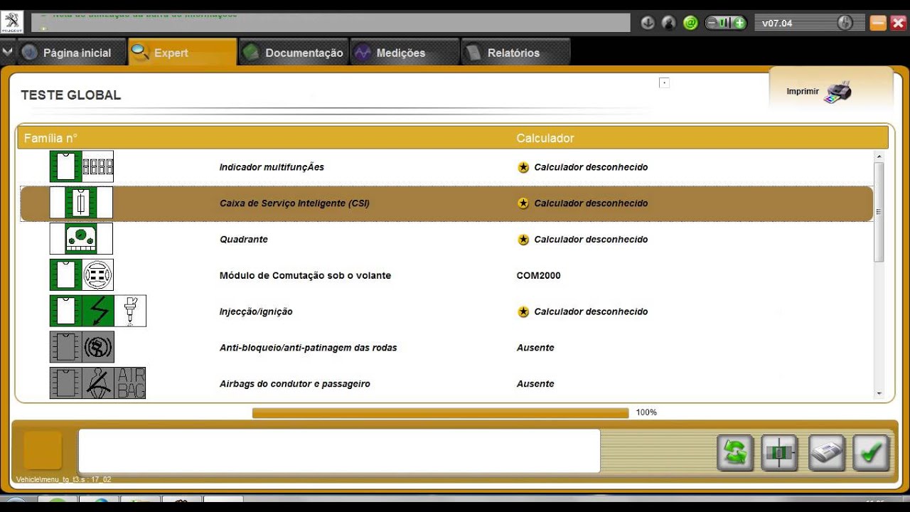Click the Imprimir label

[803, 92]
